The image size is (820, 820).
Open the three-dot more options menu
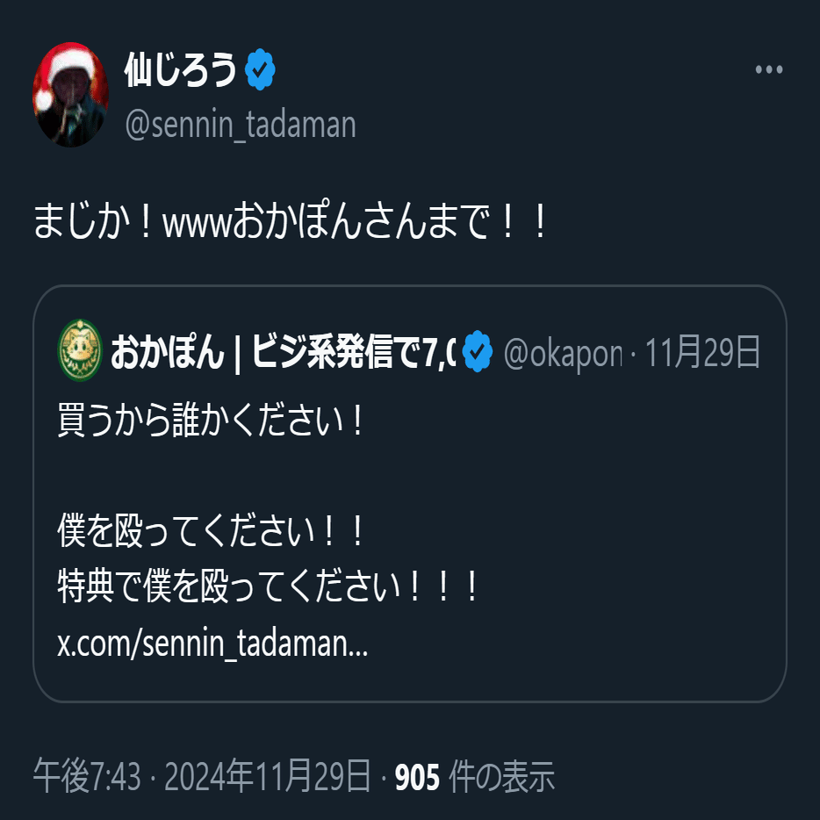769,69
